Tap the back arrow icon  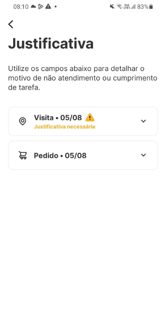click(x=11, y=24)
